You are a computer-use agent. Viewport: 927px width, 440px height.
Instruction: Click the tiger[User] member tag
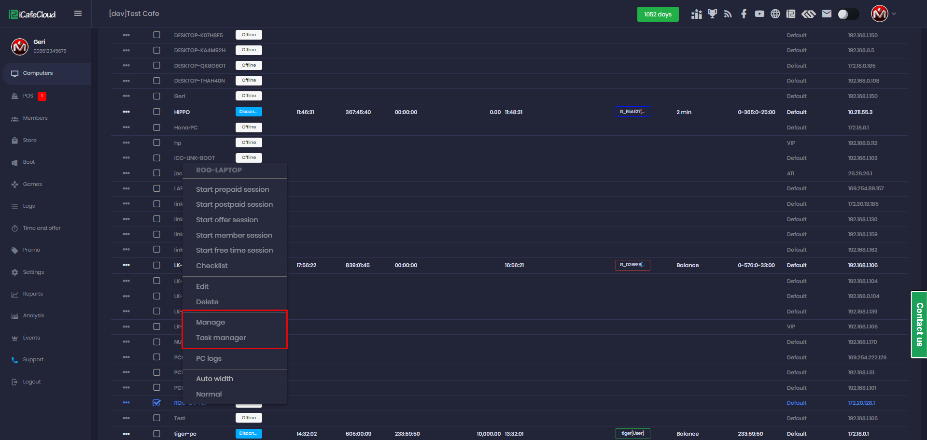pyautogui.click(x=632, y=433)
